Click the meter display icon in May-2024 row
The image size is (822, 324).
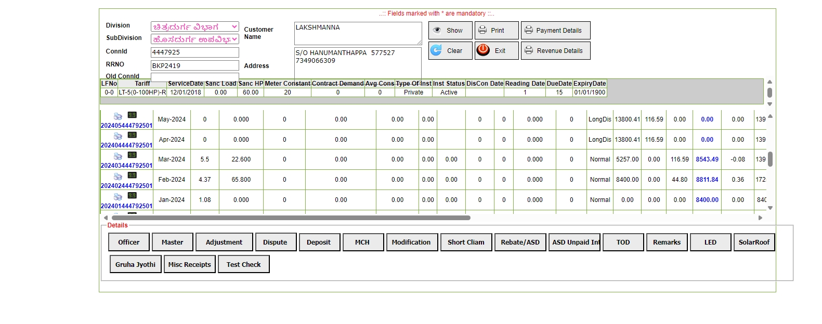click(x=132, y=115)
